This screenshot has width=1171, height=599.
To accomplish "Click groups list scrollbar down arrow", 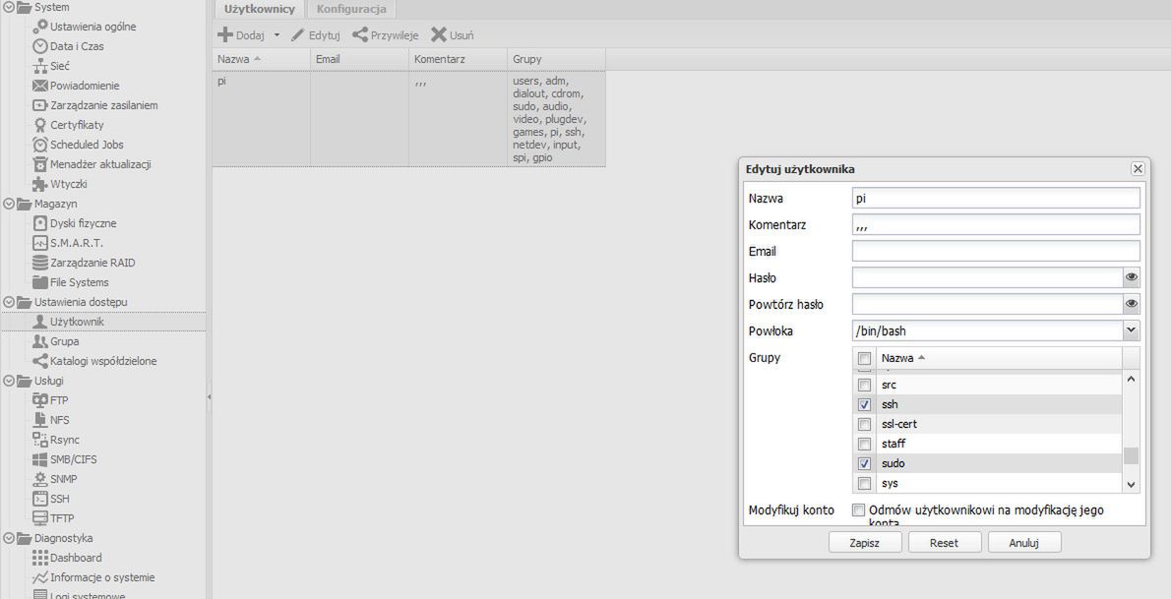I will [1131, 485].
